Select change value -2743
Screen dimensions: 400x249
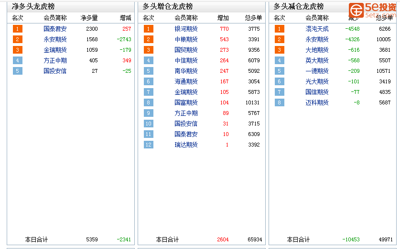click(x=124, y=39)
